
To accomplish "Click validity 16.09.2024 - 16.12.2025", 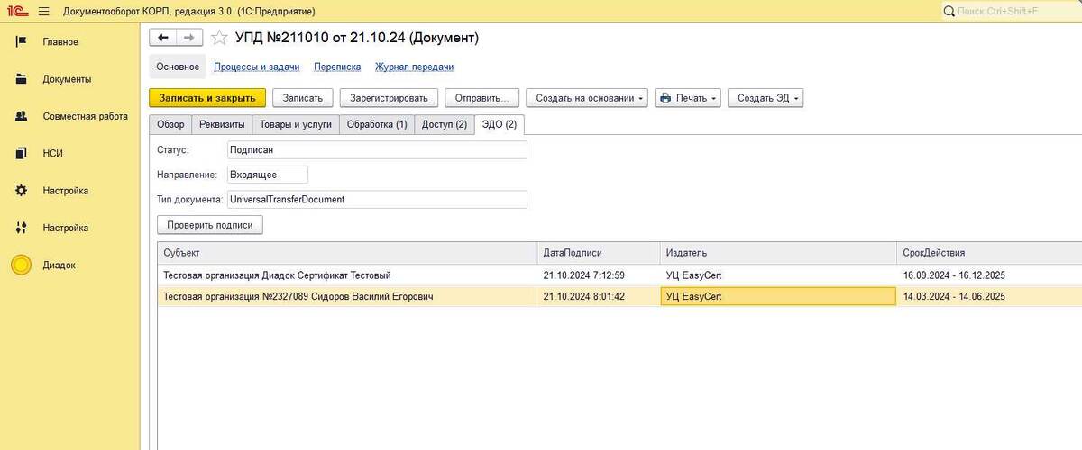I will [x=953, y=275].
